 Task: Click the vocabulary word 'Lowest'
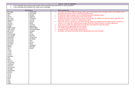coord(32,20)
